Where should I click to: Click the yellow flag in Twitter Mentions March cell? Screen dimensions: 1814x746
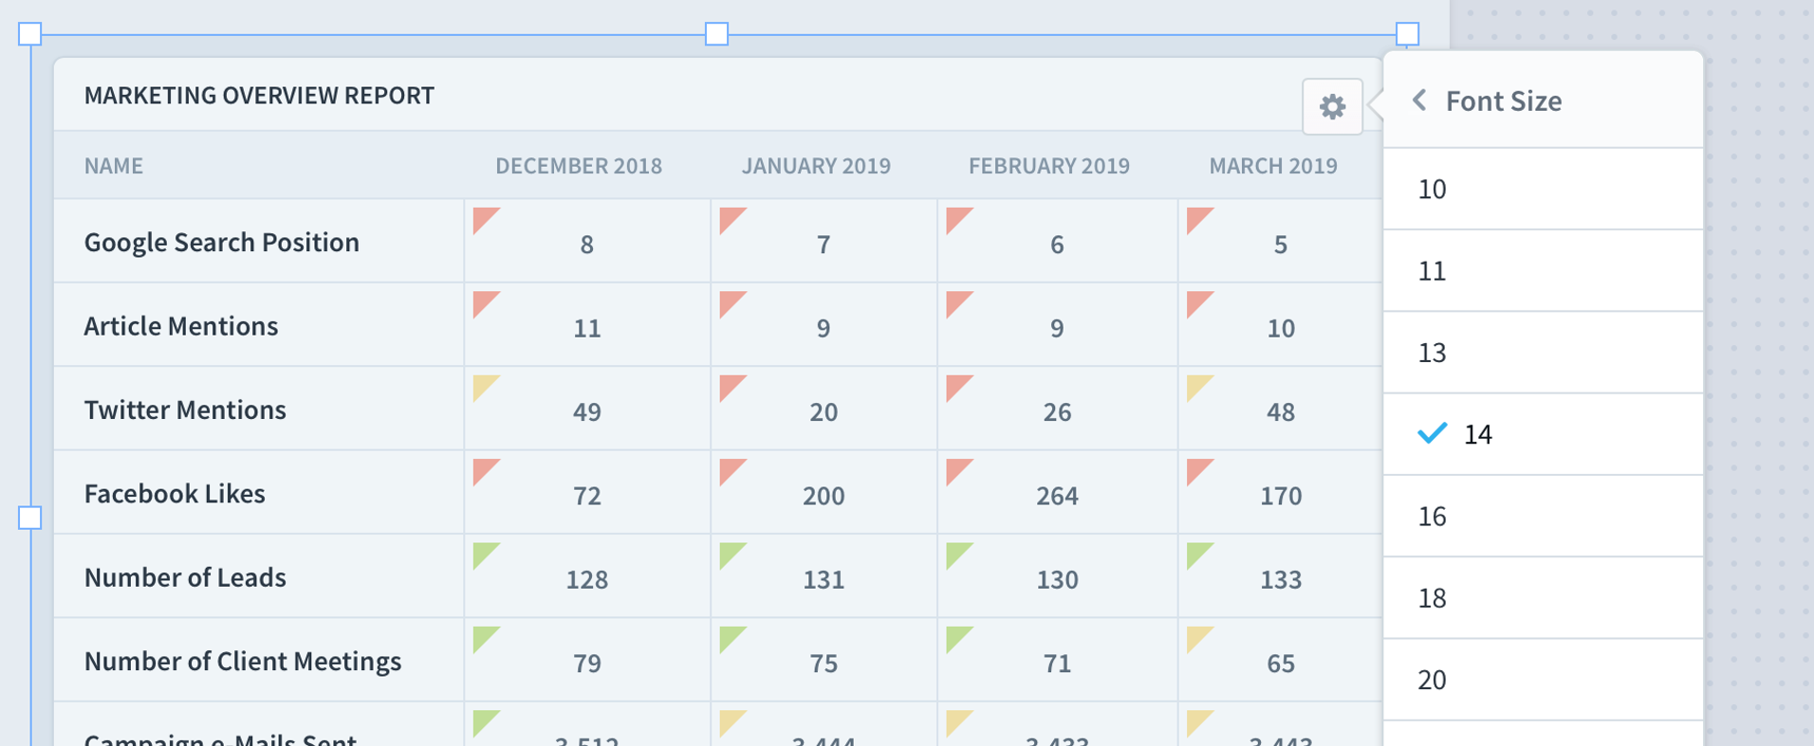[x=1197, y=386]
